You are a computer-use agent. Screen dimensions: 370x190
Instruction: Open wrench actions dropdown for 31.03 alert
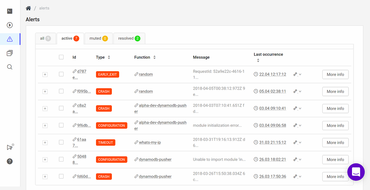tap(297, 142)
